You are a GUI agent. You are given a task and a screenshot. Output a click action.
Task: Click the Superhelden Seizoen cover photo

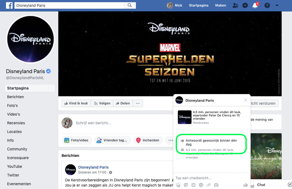(170, 54)
